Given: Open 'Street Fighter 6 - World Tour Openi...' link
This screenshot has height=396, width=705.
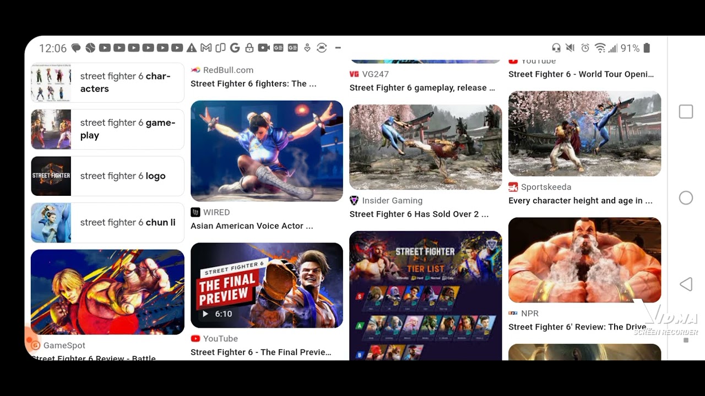Looking at the screenshot, I should click(x=581, y=74).
